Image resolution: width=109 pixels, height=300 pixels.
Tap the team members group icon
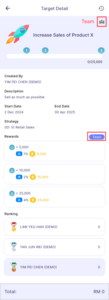[102, 22]
